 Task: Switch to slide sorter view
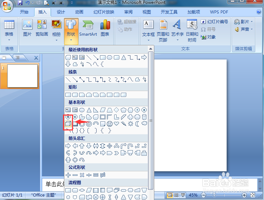click(x=176, y=195)
